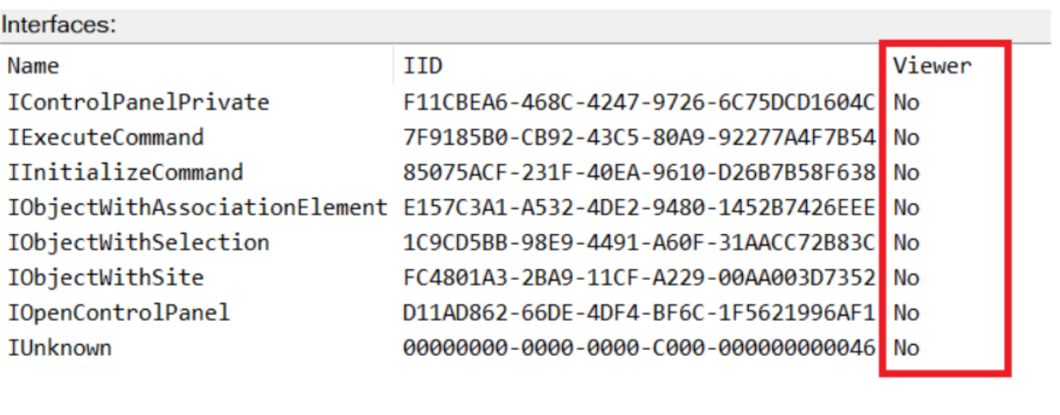
Task: Select the IObjectWithAssociationElement interface row
Action: [x=197, y=207]
